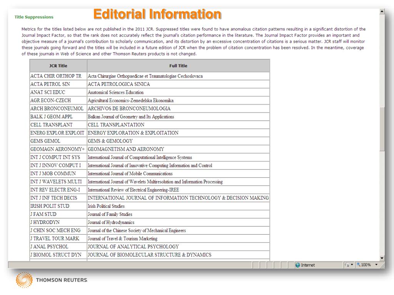
Task: Select the J TRAVEL TOUR MARK cell
Action: coord(58,239)
